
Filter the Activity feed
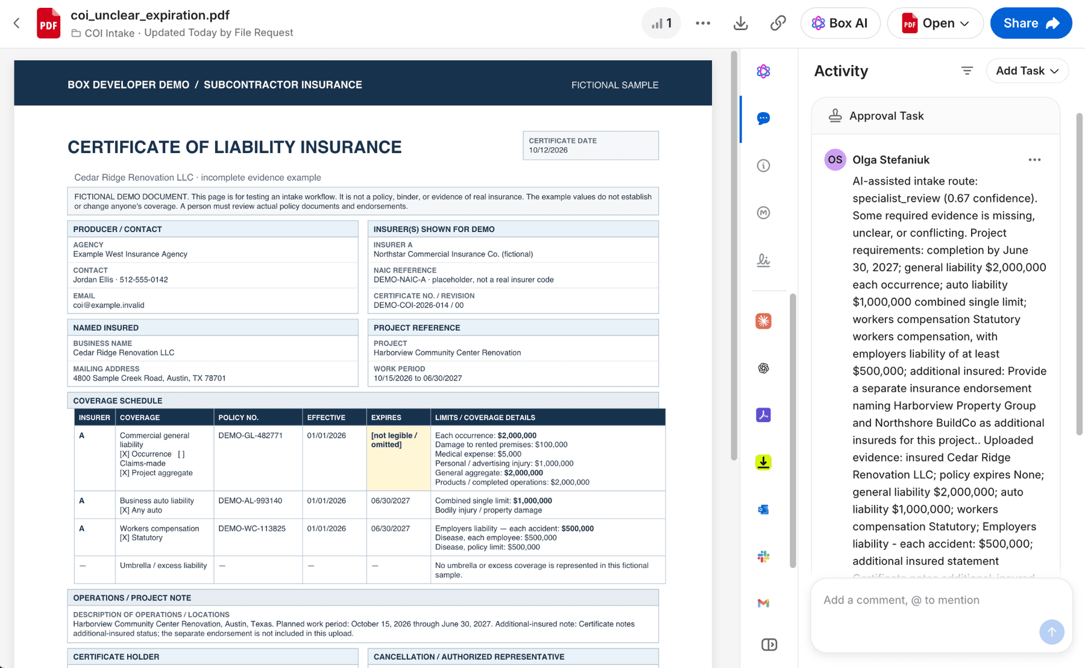click(967, 71)
